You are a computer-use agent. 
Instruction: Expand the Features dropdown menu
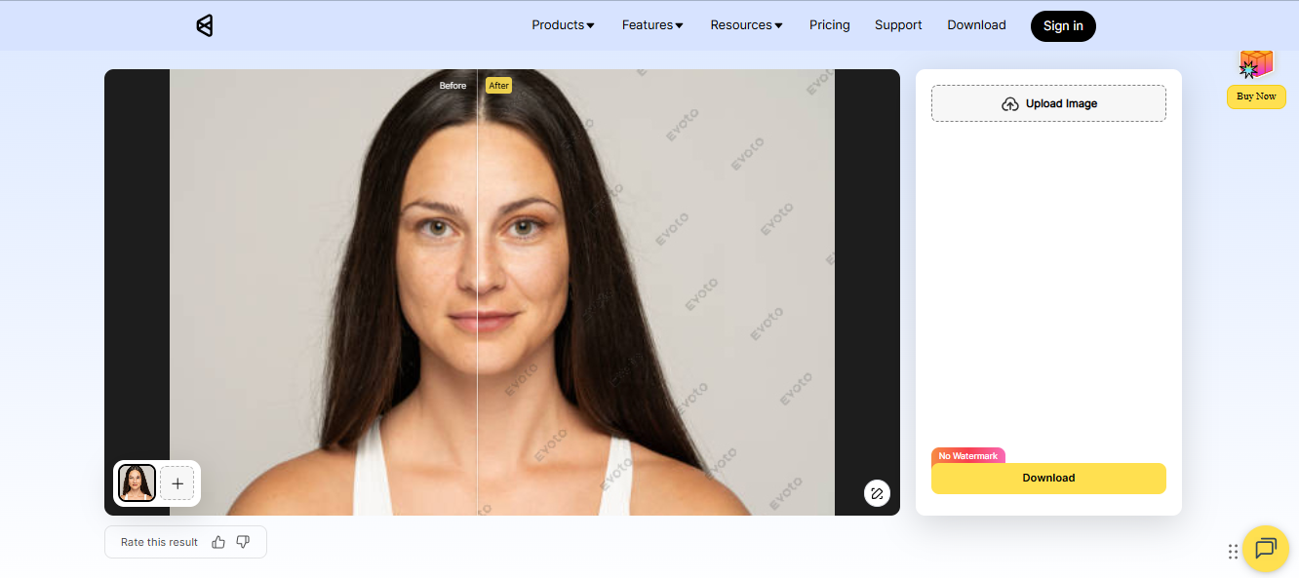coord(652,25)
